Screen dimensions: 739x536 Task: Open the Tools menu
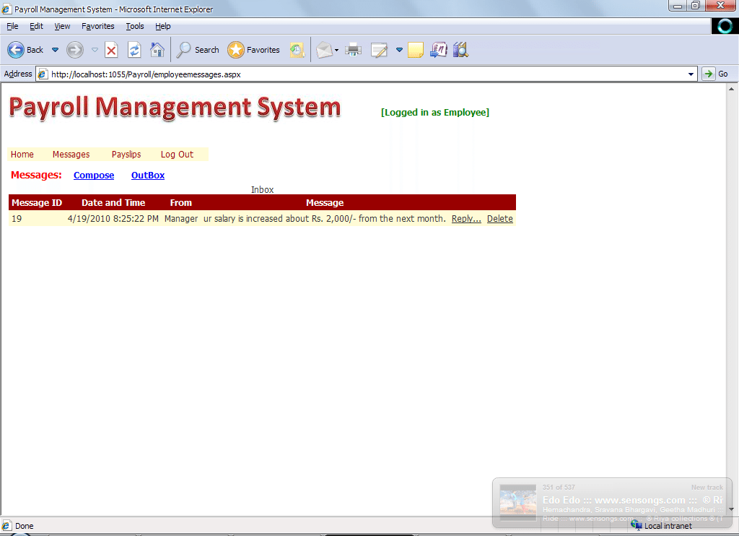(x=135, y=26)
